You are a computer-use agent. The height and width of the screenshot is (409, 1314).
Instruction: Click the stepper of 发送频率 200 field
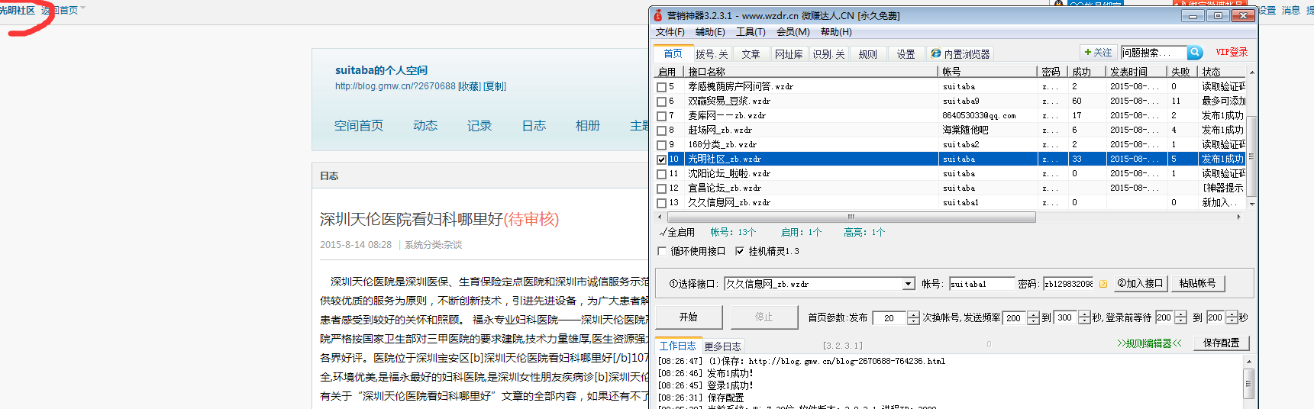1033,318
